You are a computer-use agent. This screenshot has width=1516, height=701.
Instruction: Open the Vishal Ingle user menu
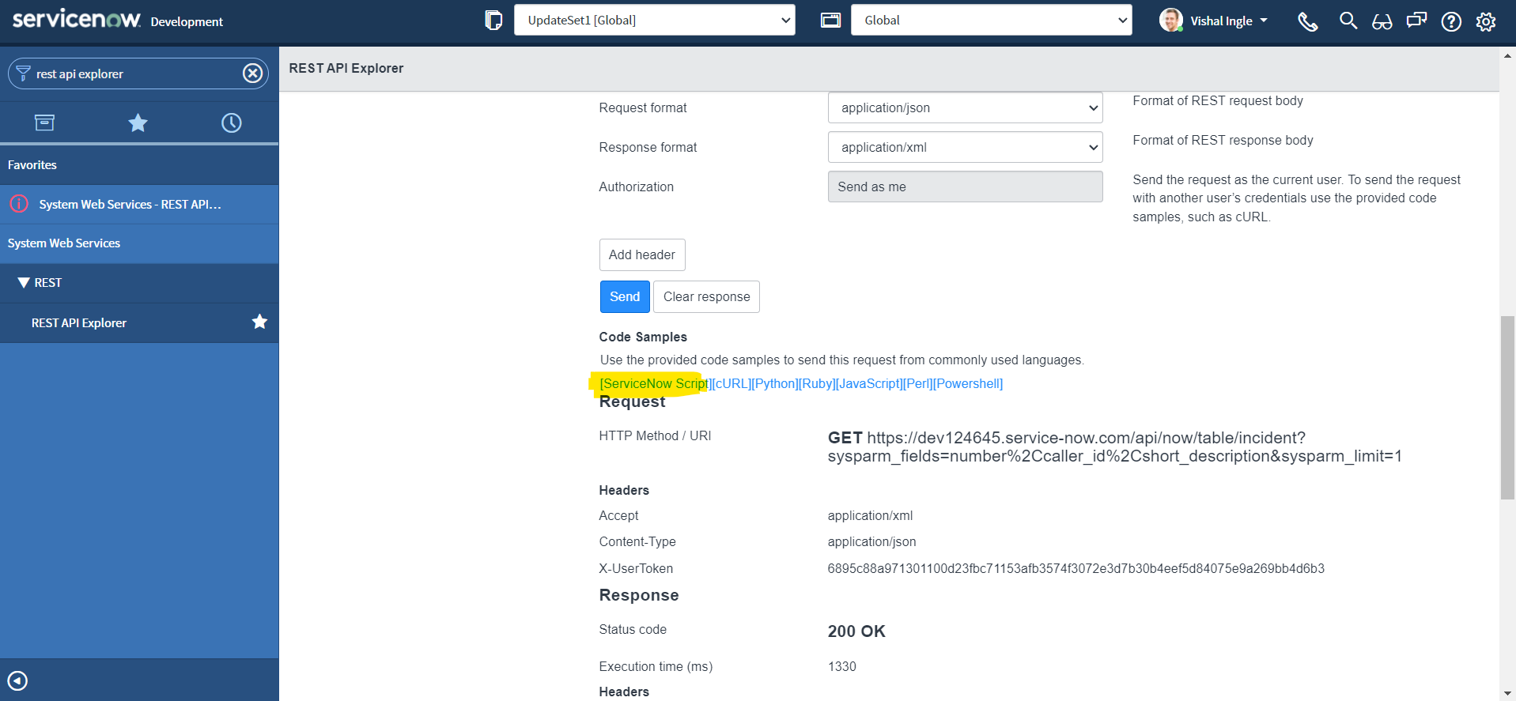click(x=1229, y=21)
